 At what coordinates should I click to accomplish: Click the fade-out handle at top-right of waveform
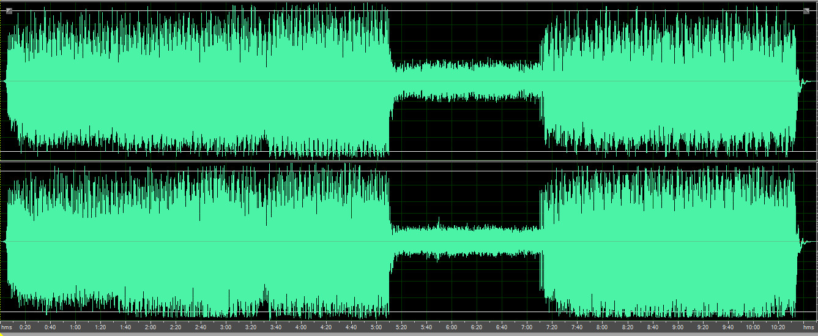[808, 10]
